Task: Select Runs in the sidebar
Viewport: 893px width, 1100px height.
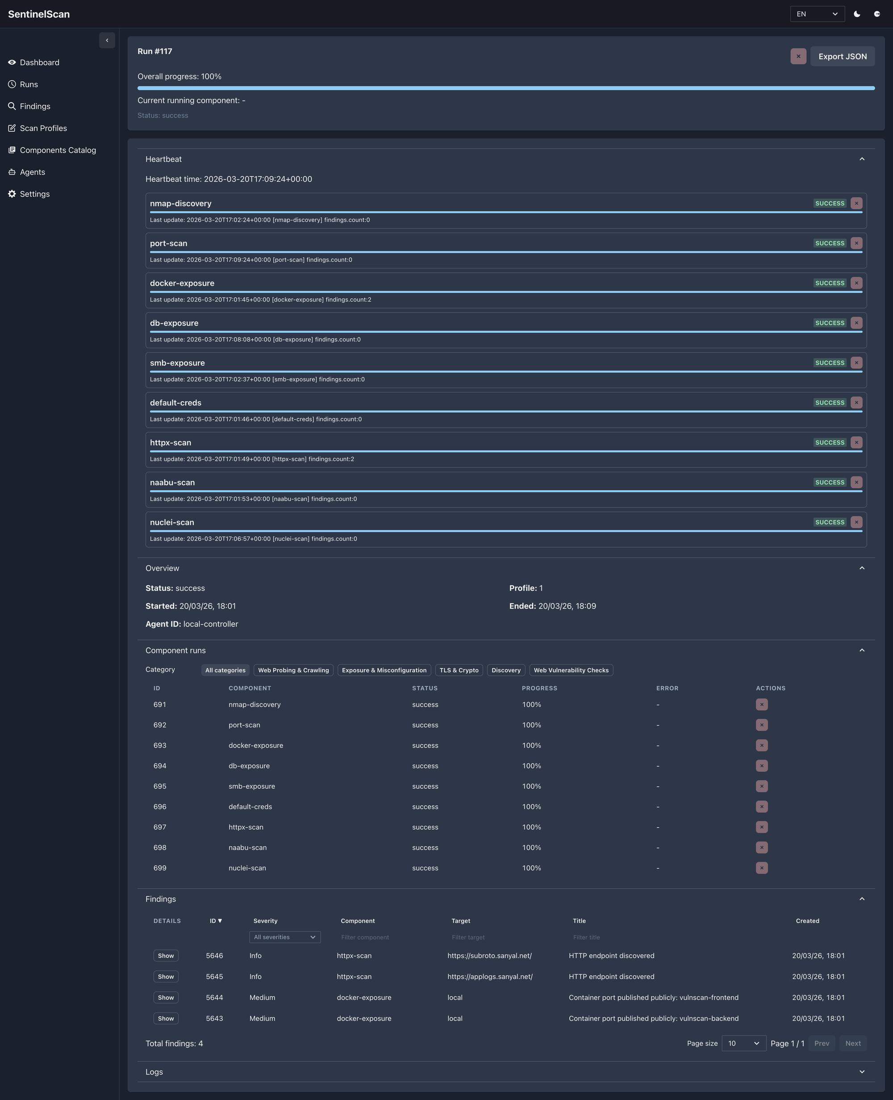Action: click(x=29, y=84)
